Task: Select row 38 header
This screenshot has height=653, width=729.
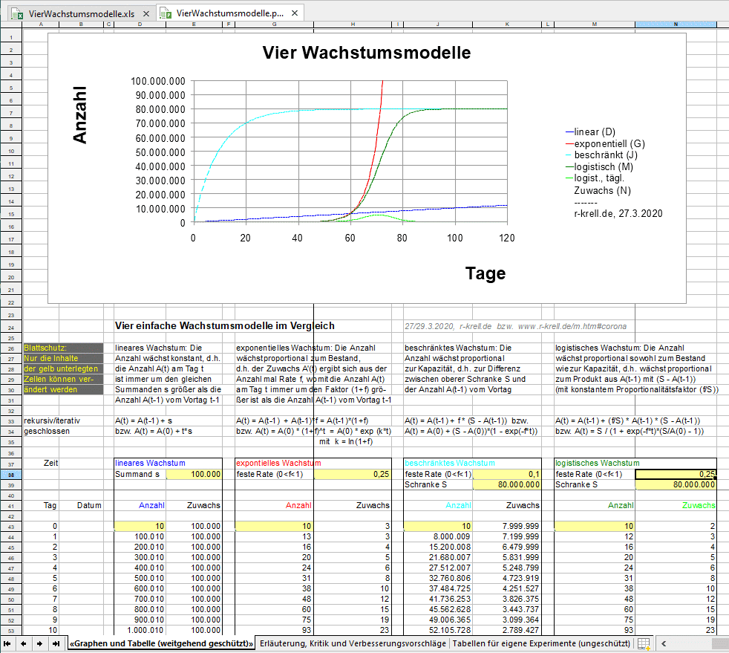Action: [x=10, y=474]
